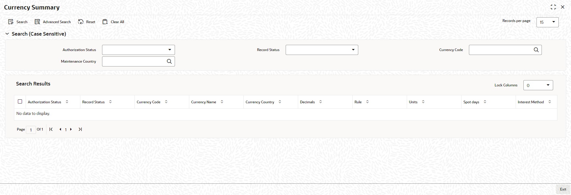Open Records per page dropdown
571x195 pixels.
coord(547,22)
